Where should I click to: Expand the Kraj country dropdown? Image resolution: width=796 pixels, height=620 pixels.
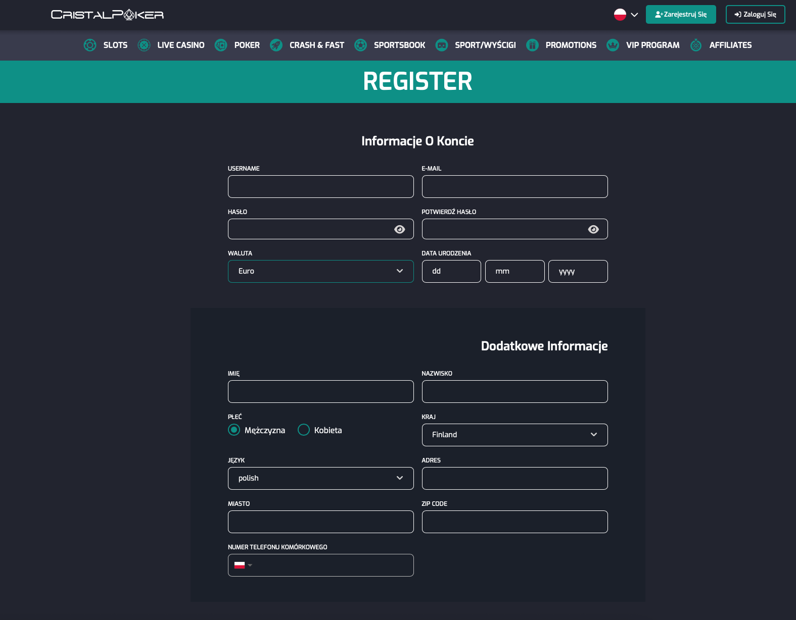514,435
